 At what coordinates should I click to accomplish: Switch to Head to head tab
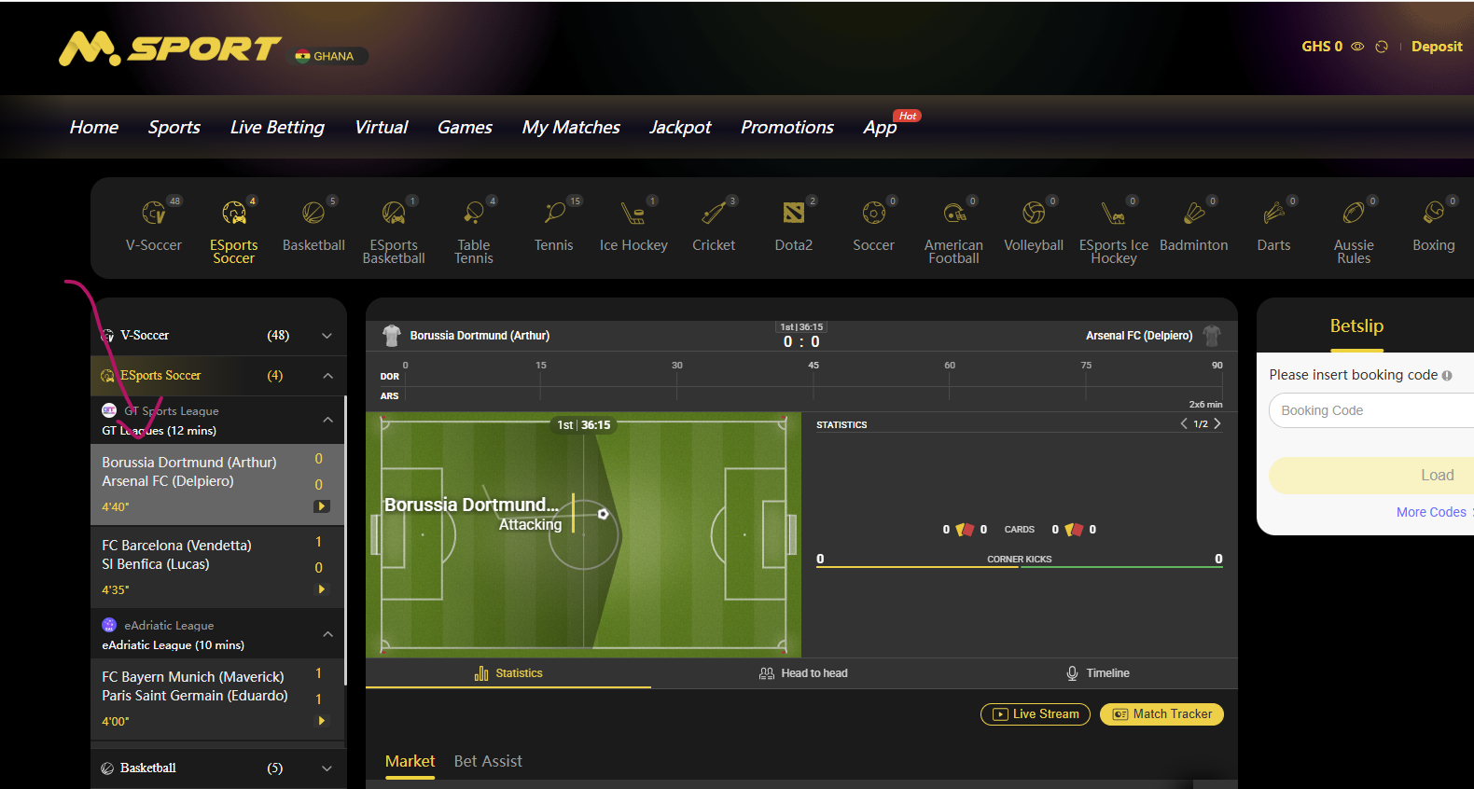click(x=803, y=673)
